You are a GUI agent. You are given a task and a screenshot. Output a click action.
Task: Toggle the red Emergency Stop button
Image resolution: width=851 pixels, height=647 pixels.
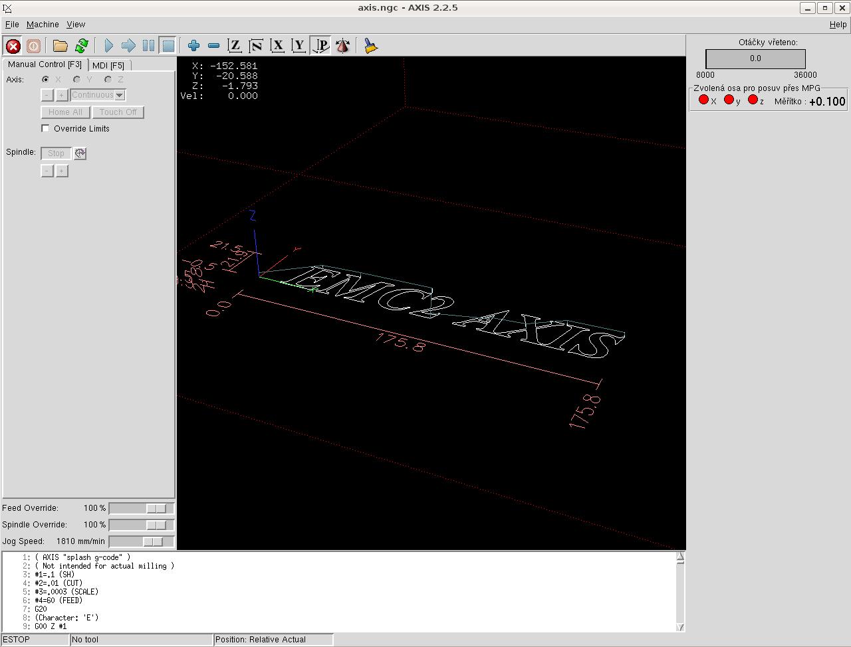coord(13,46)
